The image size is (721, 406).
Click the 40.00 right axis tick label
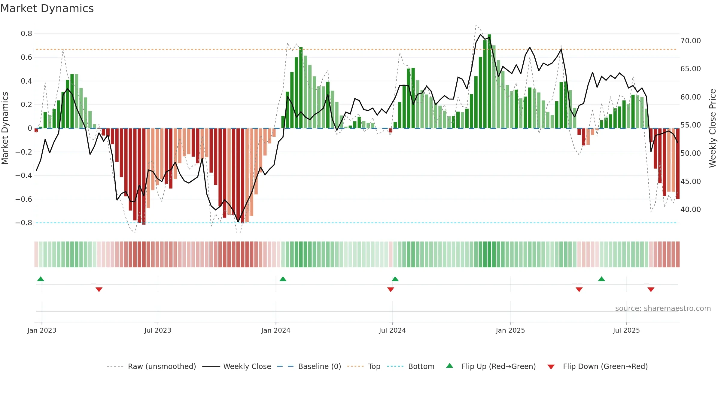point(691,210)
